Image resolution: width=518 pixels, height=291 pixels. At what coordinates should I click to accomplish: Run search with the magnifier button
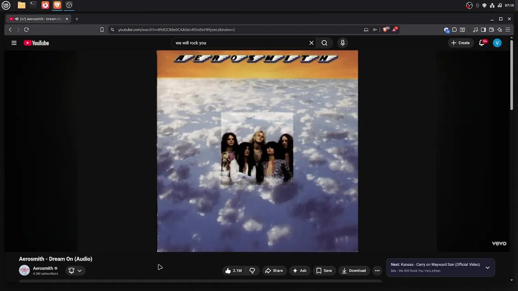[325, 43]
